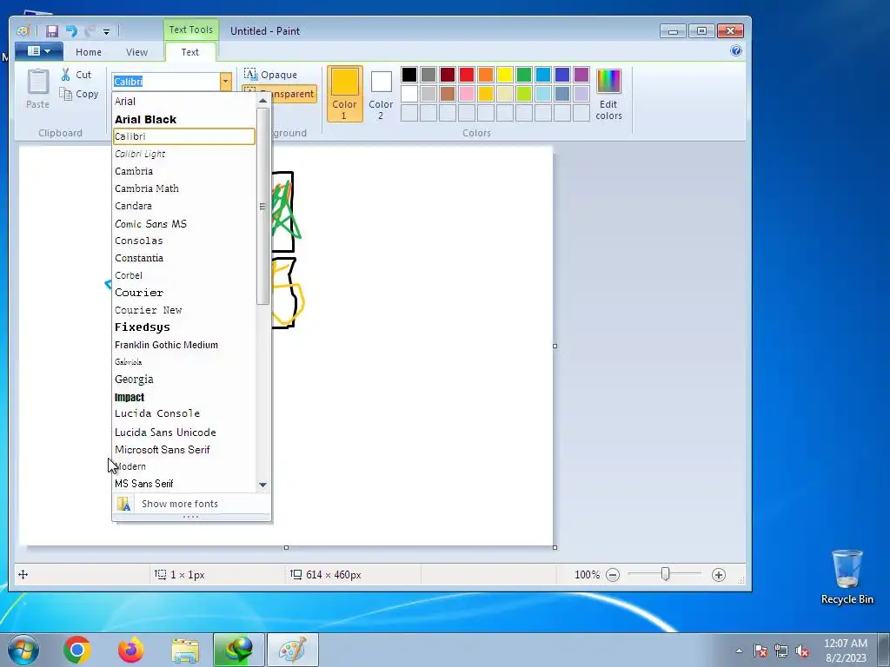Select Microsoft Sans Serif font entry

click(184, 449)
